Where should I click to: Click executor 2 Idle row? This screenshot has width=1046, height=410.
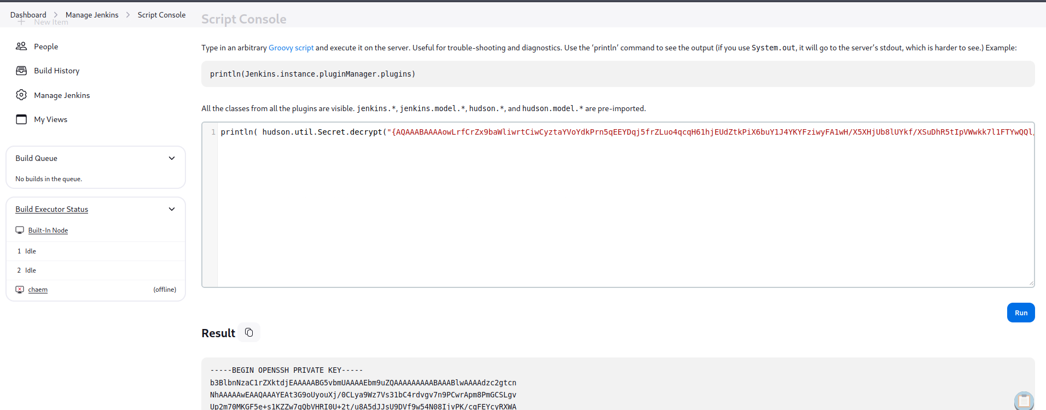pos(96,270)
